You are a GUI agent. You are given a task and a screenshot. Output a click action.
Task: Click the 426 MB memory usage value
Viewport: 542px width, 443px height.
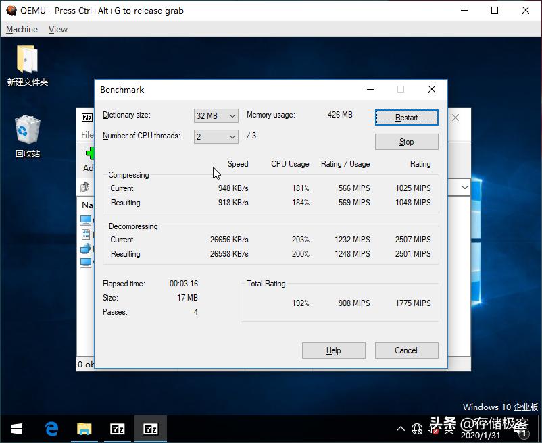340,115
